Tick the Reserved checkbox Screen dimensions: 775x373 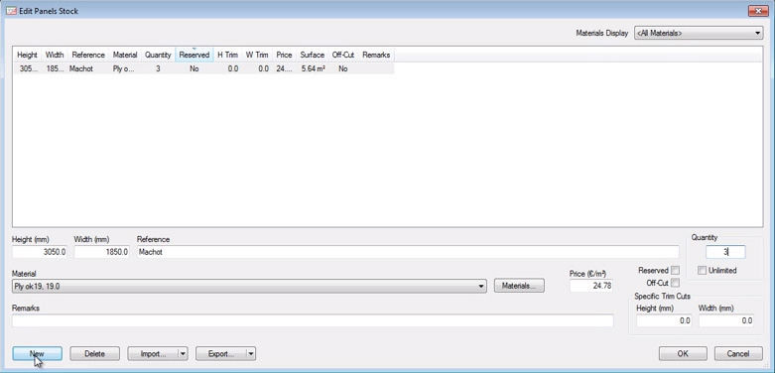(675, 270)
